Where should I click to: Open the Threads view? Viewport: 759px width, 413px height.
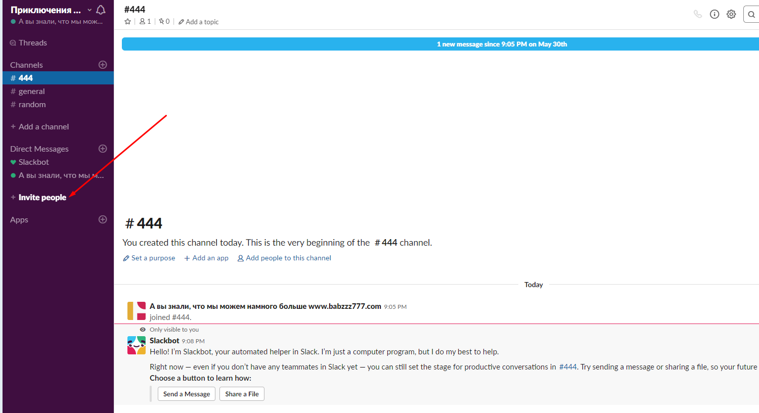pyautogui.click(x=33, y=43)
